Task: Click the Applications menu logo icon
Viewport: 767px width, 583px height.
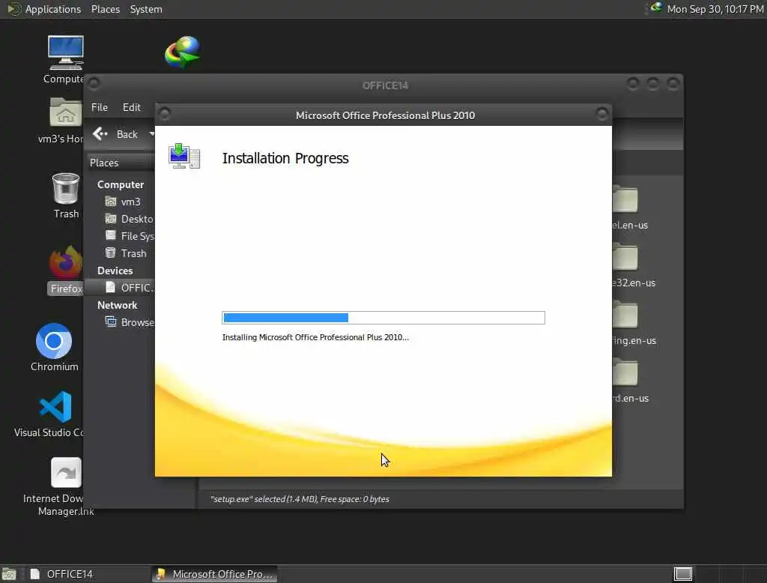Action: pyautogui.click(x=14, y=9)
